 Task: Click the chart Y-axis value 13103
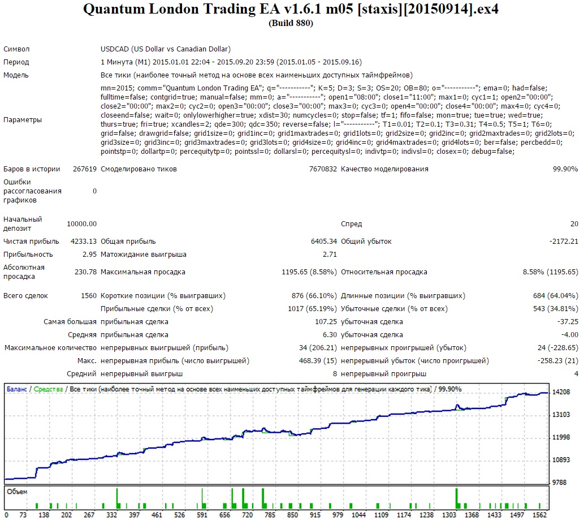pyautogui.click(x=561, y=415)
